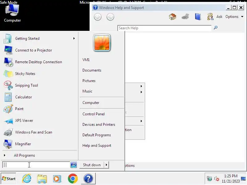Launch Calculator from Start menu
This screenshot has width=247, height=185.
(x=39, y=97)
